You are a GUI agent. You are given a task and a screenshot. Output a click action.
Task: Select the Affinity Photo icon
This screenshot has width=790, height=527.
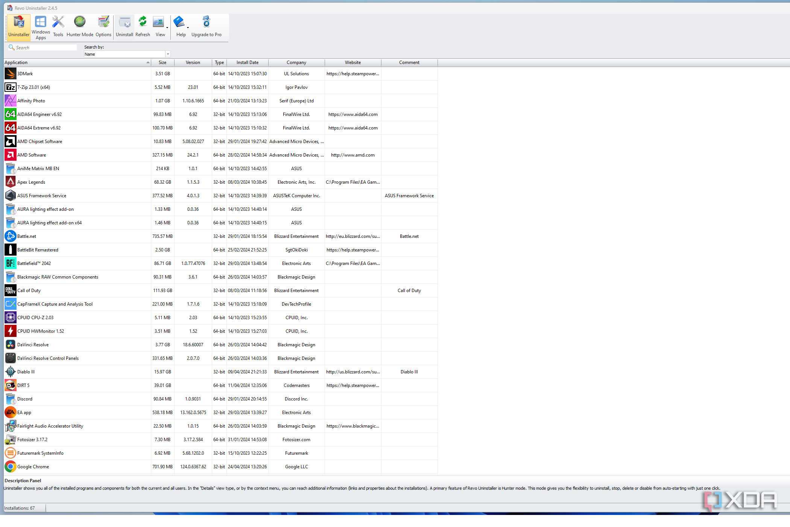[11, 101]
